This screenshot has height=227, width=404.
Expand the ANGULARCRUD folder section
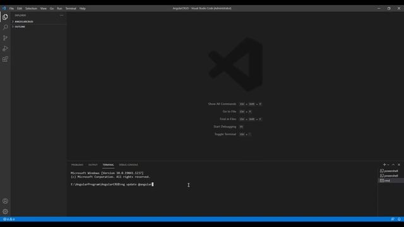(39, 21)
